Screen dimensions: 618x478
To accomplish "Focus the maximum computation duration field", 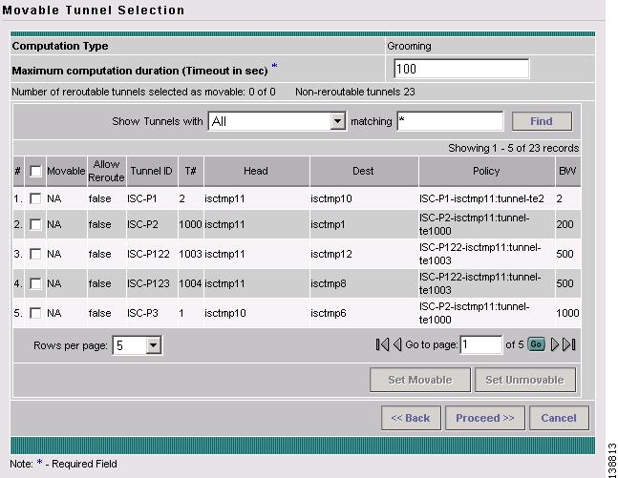I will [461, 69].
